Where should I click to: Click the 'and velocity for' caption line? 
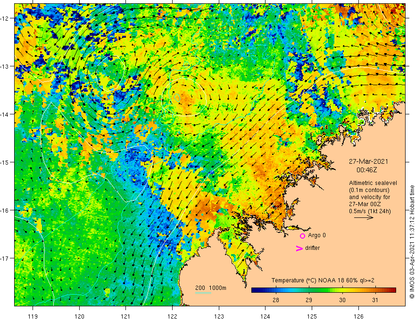[369, 197]
